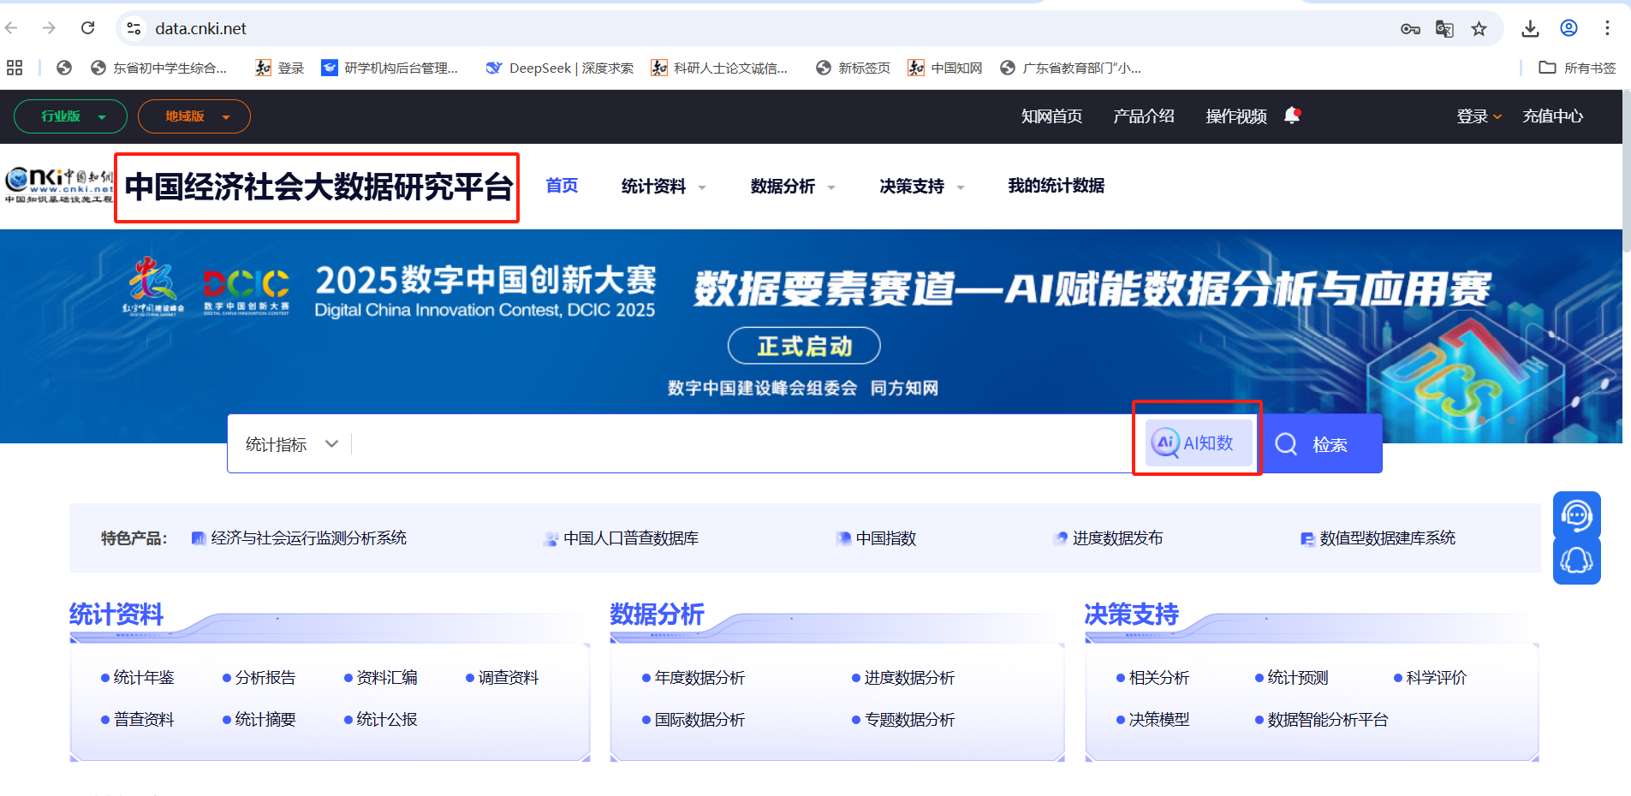
Task: Click the CNKI logo
Action: (58, 185)
